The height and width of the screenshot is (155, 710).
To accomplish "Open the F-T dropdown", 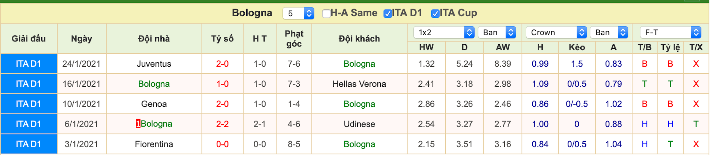I will pyautogui.click(x=670, y=32).
